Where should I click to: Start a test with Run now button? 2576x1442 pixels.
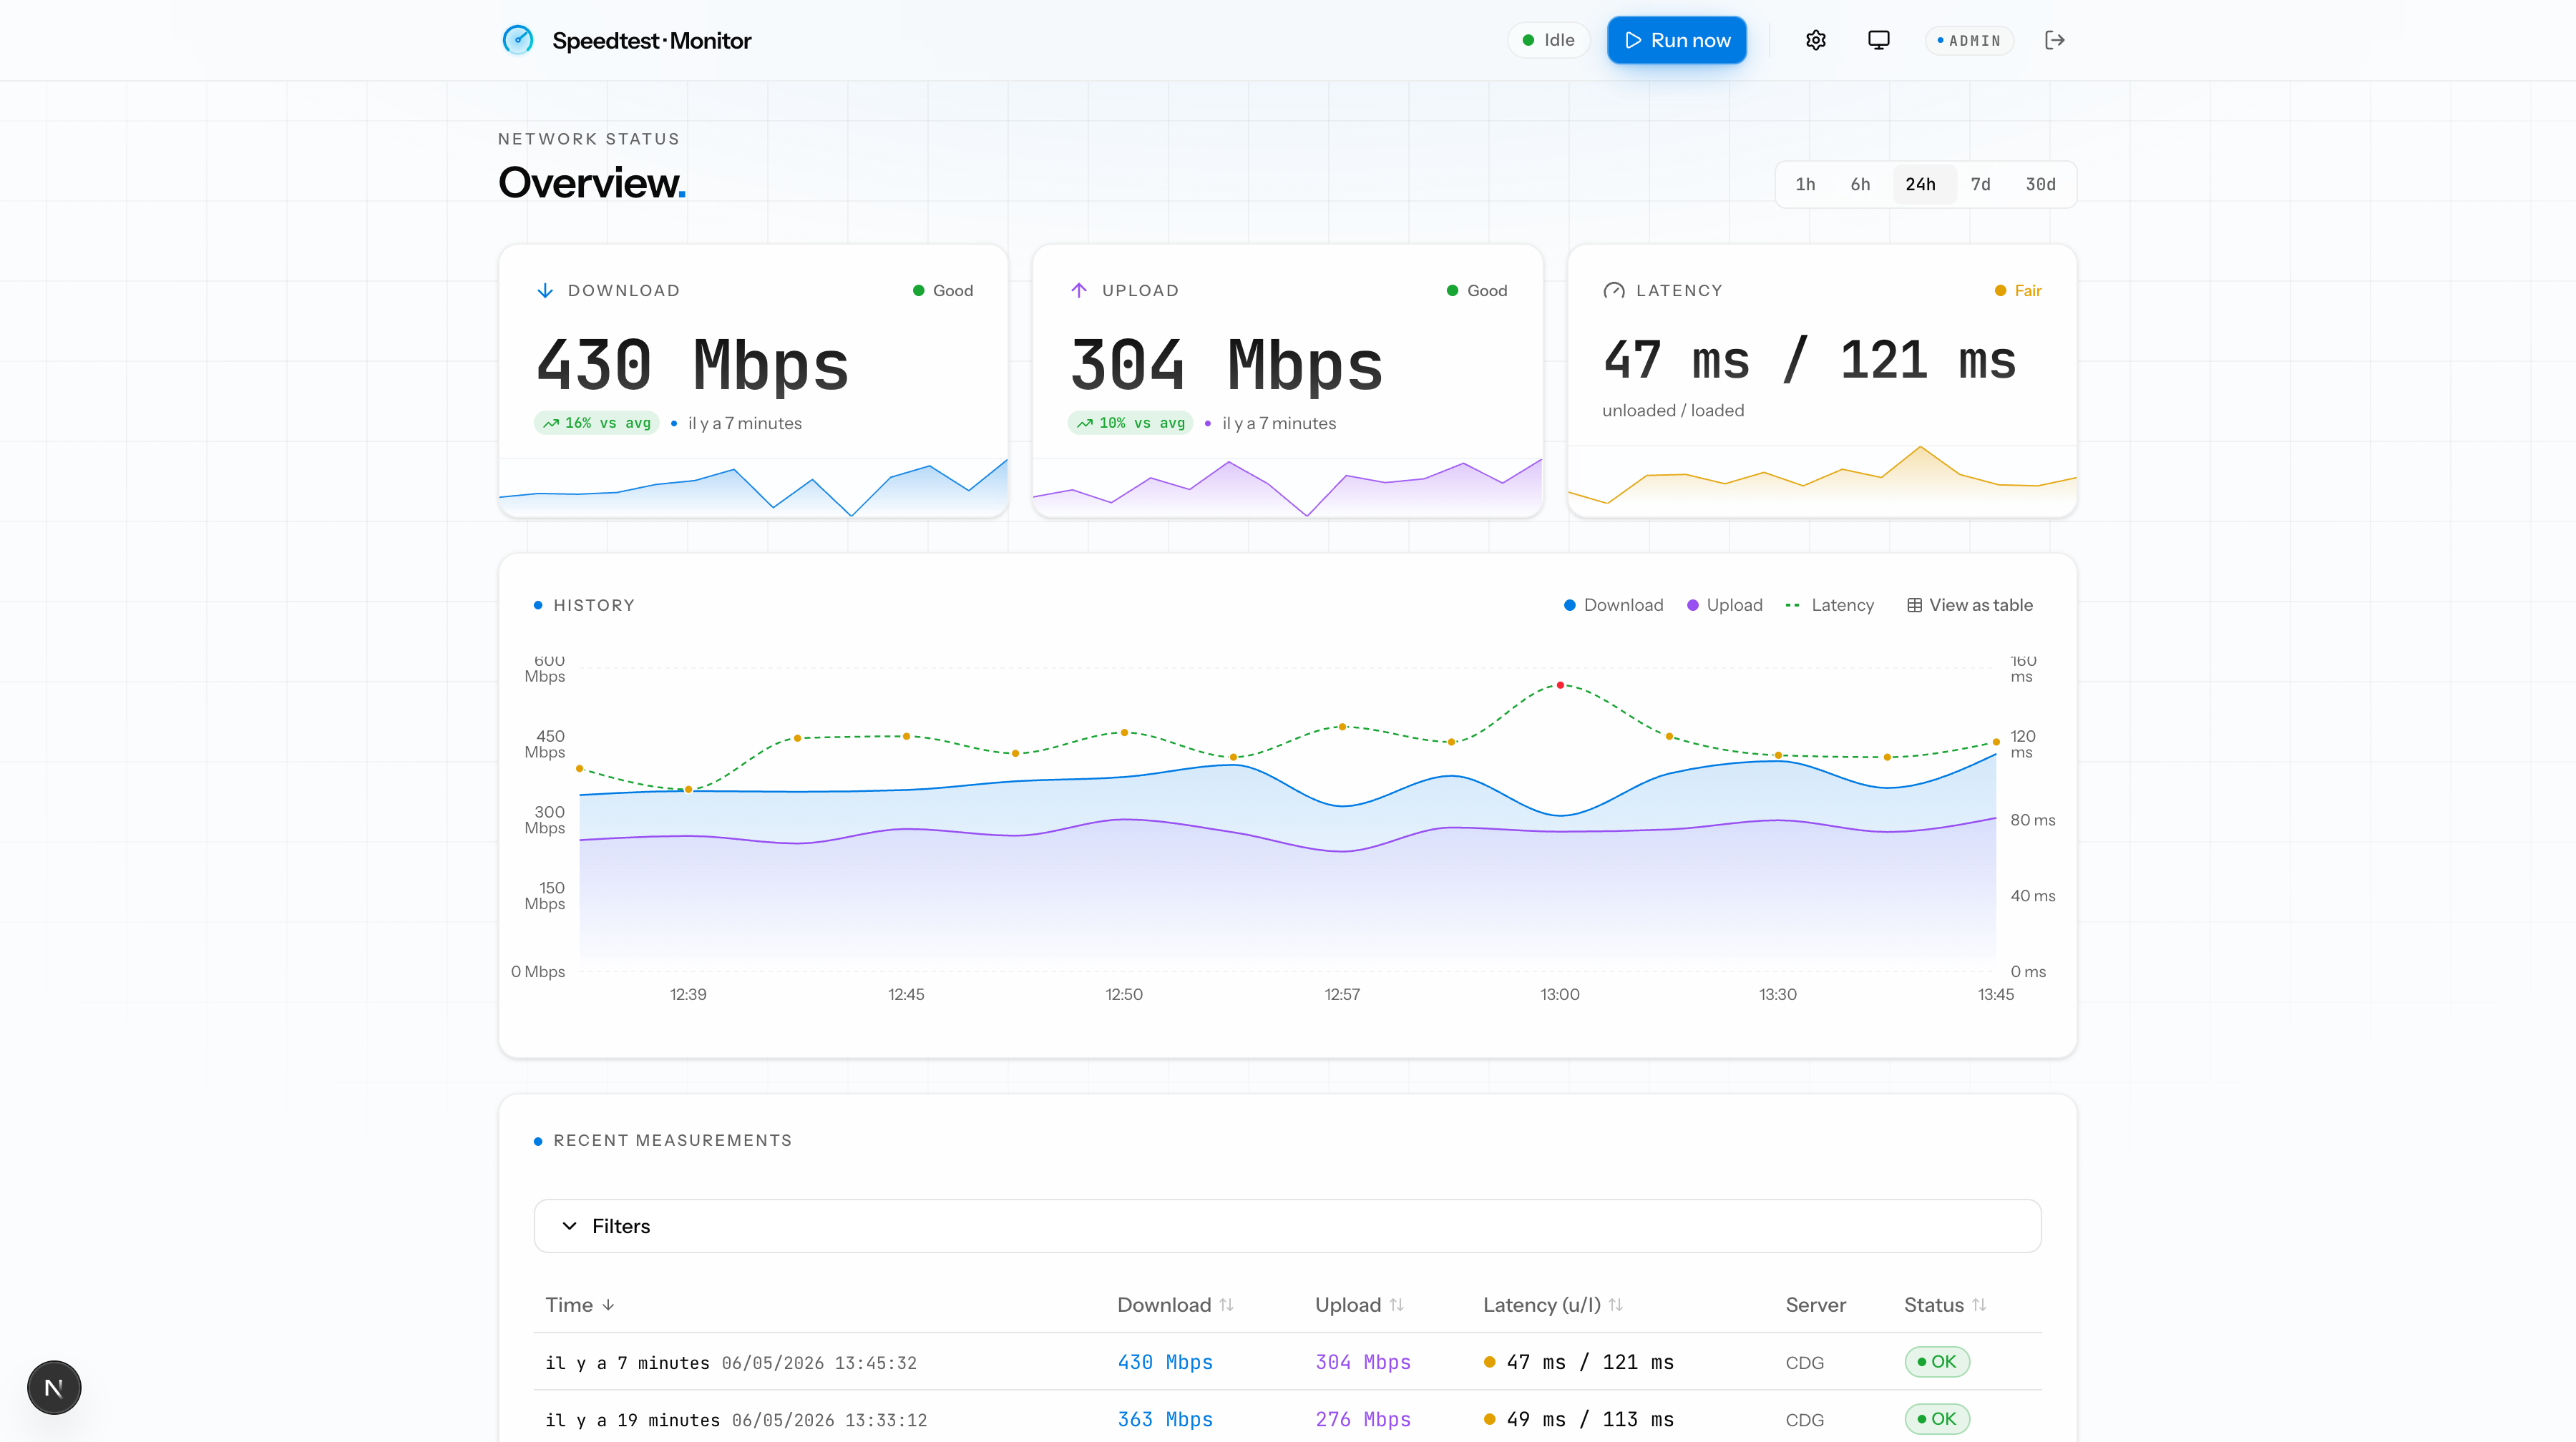pyautogui.click(x=1677, y=40)
